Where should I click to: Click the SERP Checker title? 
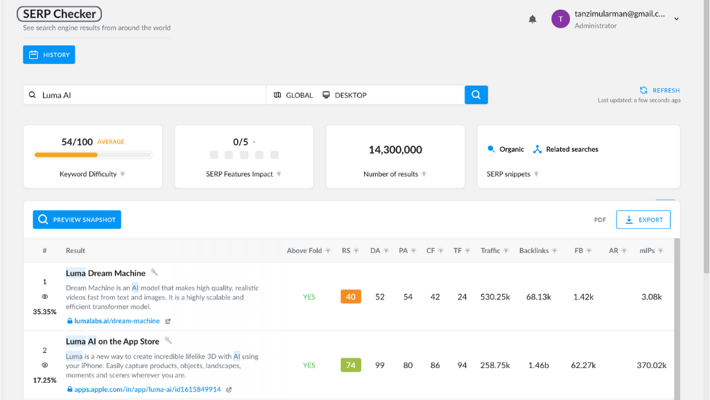pyautogui.click(x=60, y=14)
